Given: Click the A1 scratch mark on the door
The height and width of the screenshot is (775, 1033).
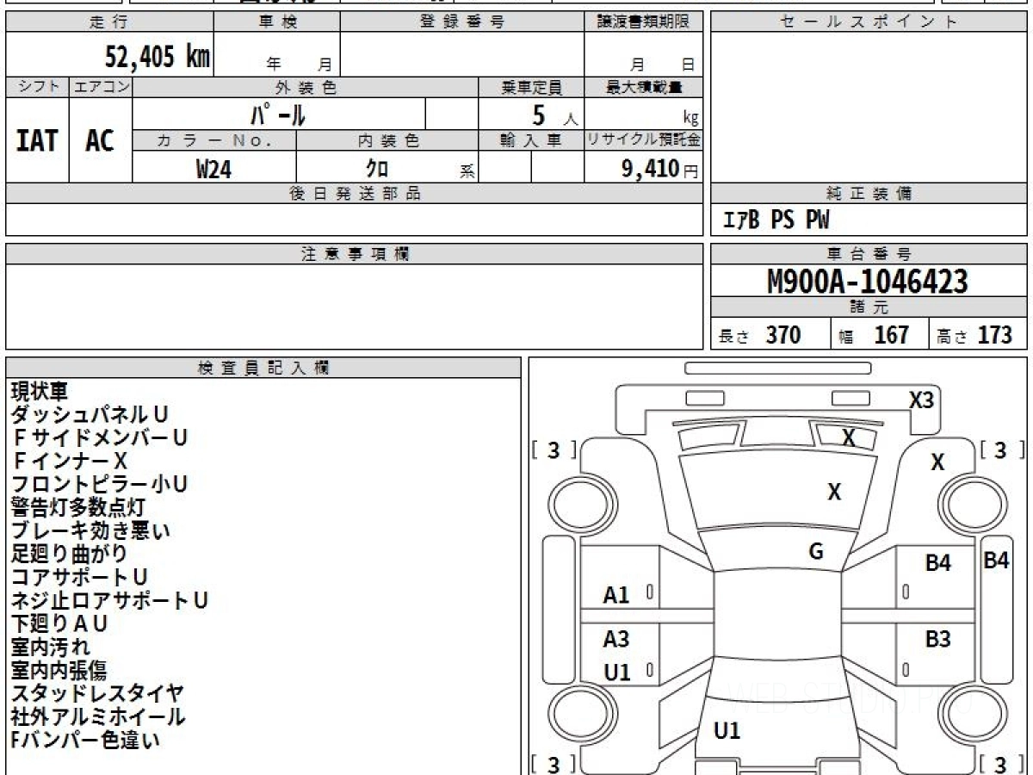Looking at the screenshot, I should (x=616, y=594).
